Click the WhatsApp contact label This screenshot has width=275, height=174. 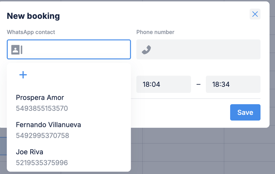click(31, 32)
